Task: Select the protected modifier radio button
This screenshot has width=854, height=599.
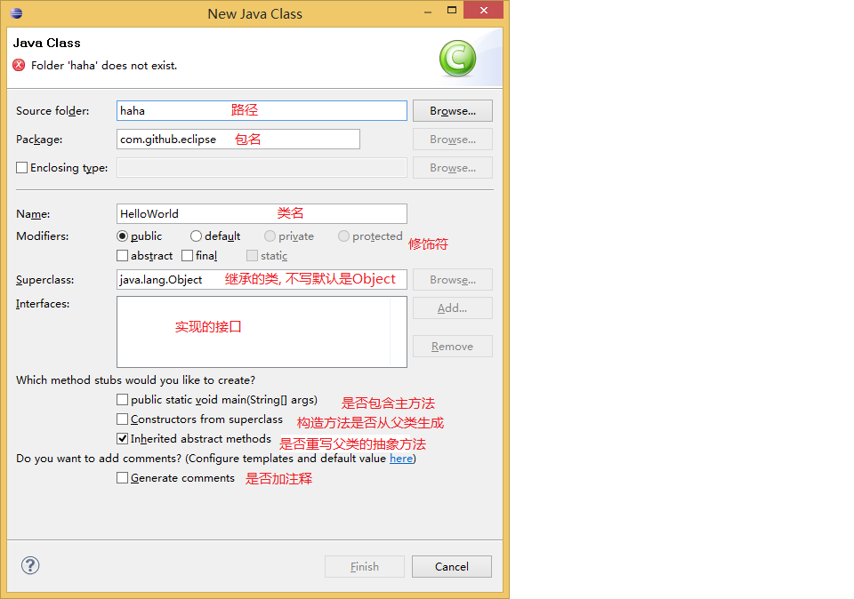Action: 343,236
